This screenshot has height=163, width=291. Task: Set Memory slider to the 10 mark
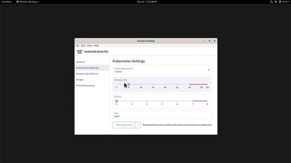141,85
